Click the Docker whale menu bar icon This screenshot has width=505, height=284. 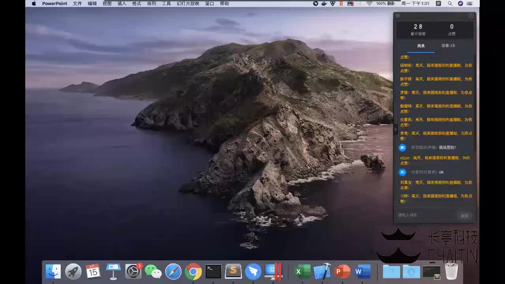click(x=324, y=4)
